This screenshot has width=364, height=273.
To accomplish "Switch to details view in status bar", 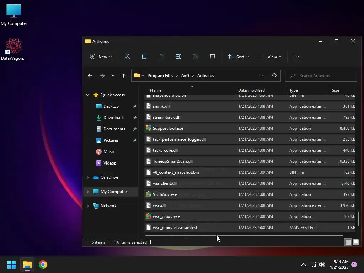I will [348, 242].
